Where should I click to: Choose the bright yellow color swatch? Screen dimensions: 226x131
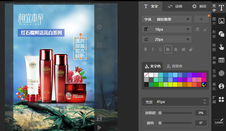pos(175,85)
